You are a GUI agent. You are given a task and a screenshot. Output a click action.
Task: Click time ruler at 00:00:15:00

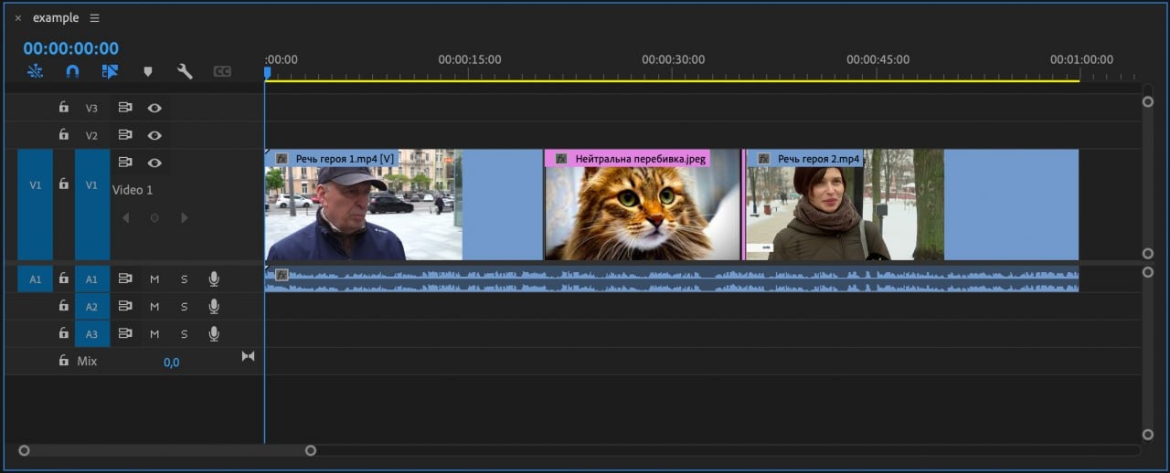470,59
